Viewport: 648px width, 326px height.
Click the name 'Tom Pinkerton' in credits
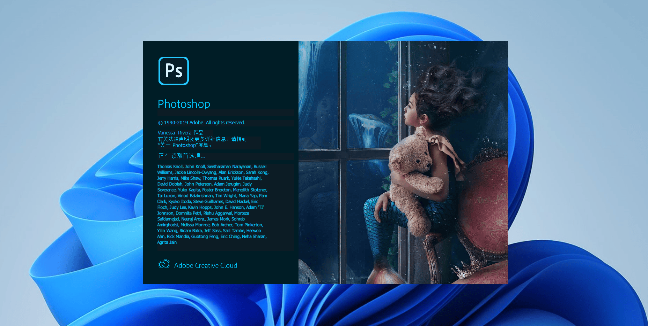tap(248, 225)
